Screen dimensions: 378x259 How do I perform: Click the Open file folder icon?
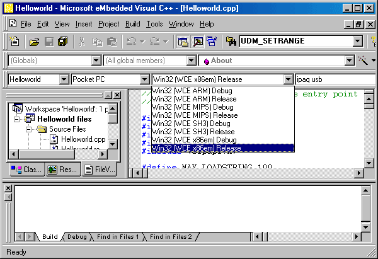coord(35,42)
